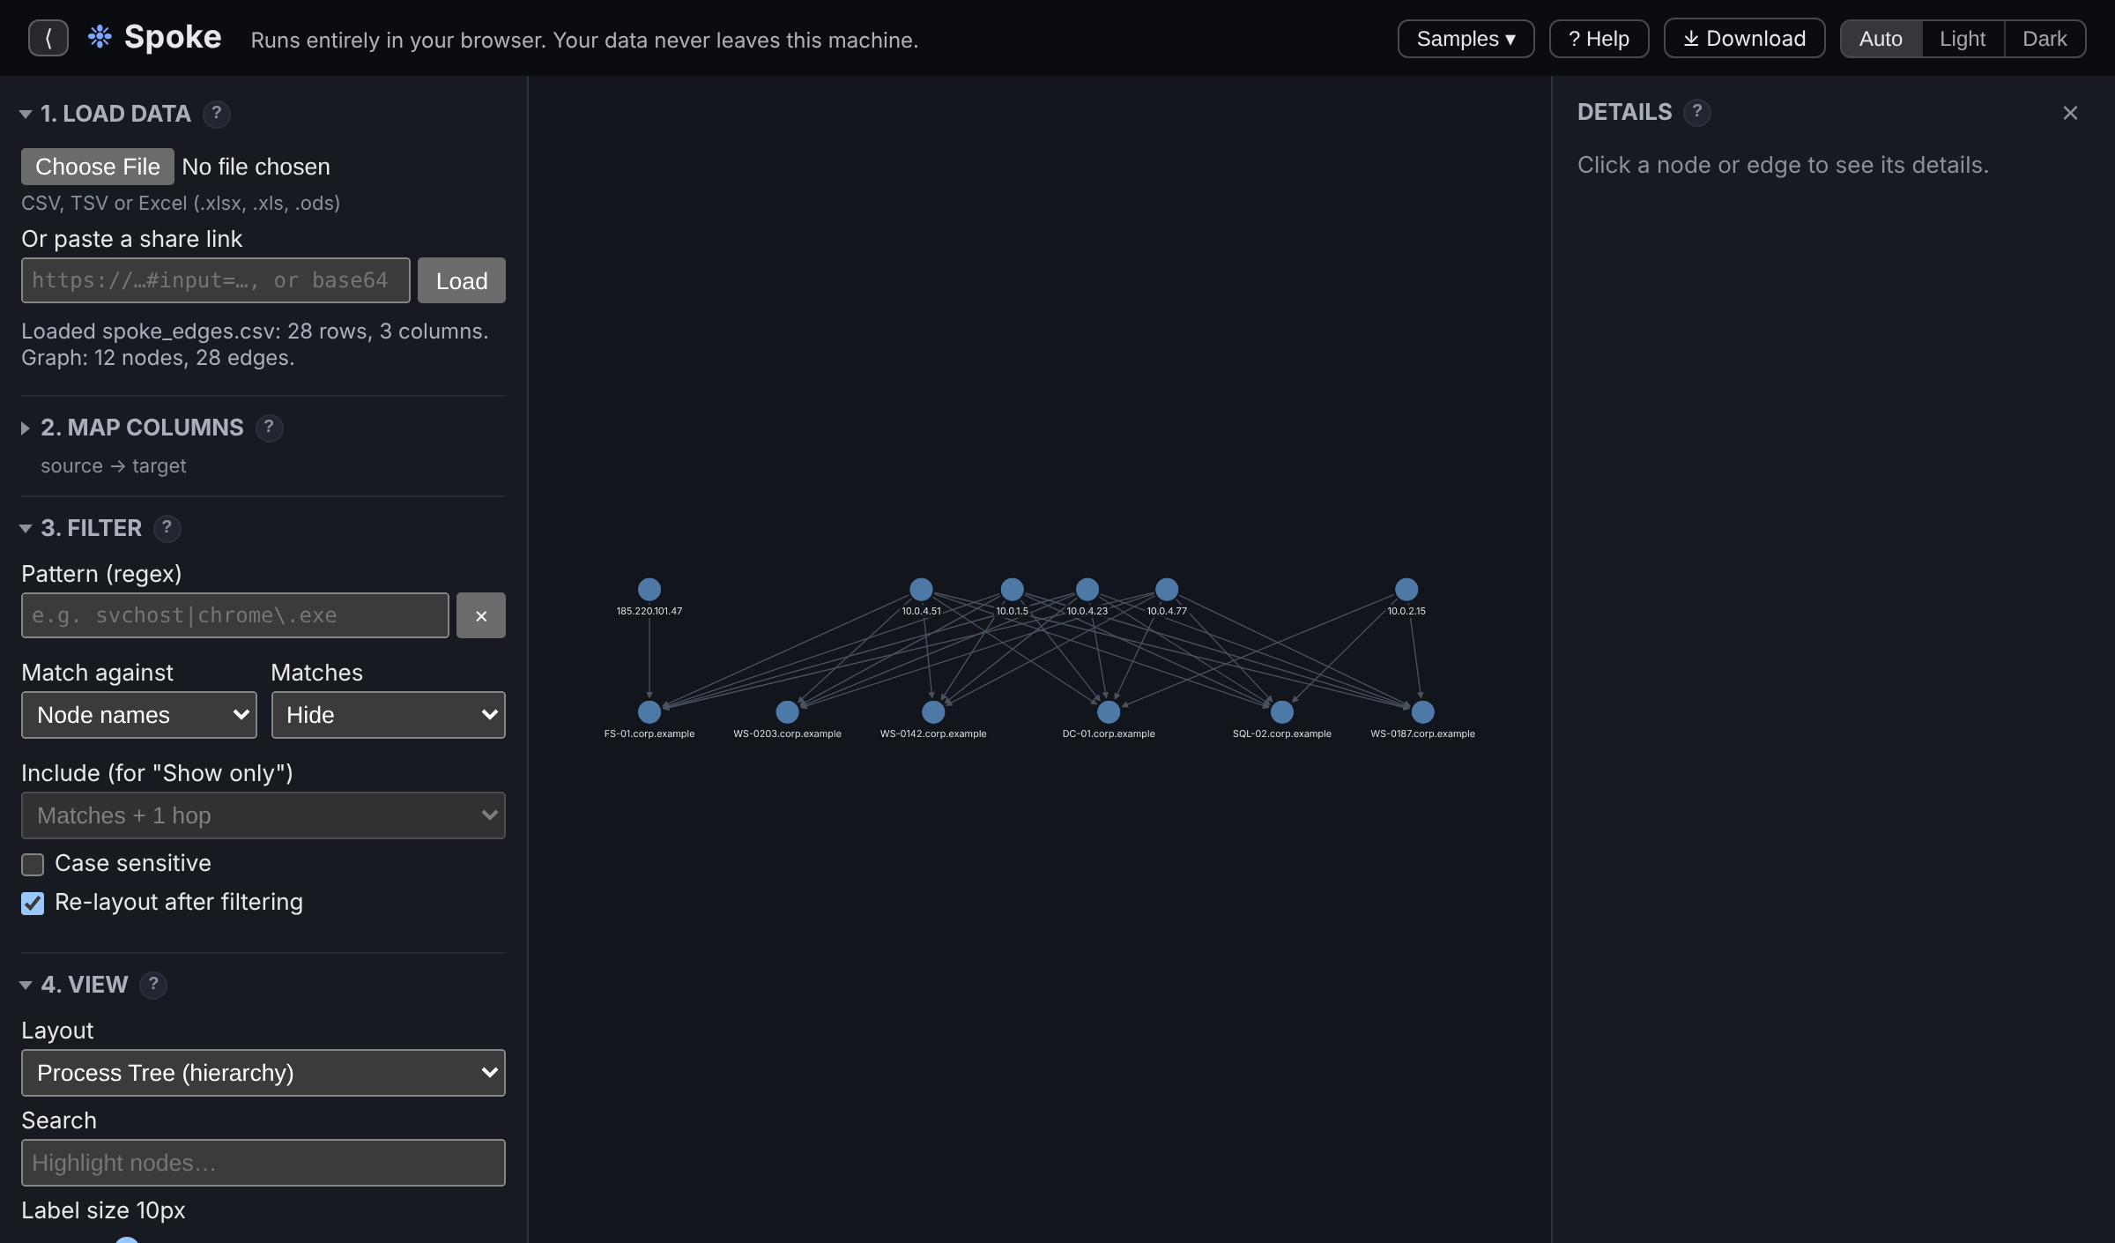Clear the regex pattern with × button
2115x1243 pixels.
click(481, 615)
